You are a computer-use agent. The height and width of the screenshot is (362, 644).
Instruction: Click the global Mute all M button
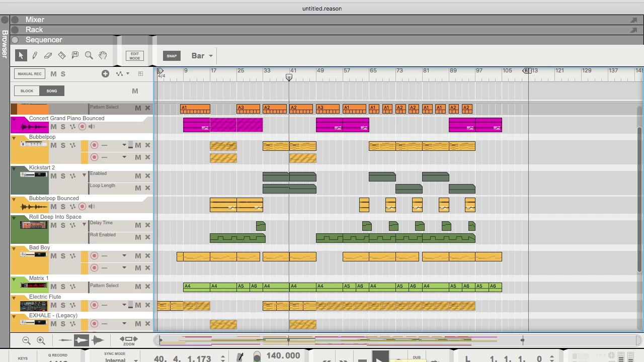click(x=54, y=74)
